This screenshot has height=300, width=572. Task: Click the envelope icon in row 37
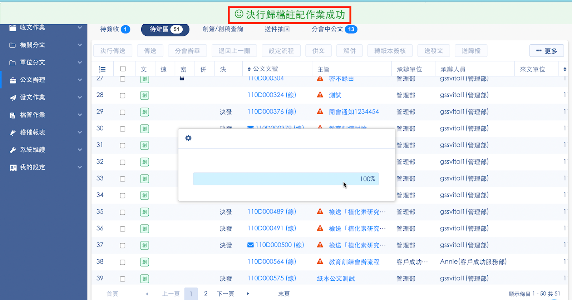point(251,245)
